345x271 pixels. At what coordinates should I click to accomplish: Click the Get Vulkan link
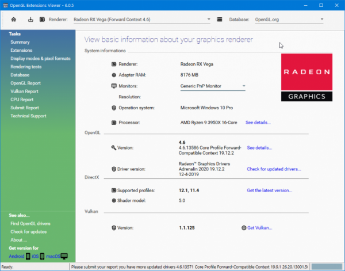click(259, 228)
